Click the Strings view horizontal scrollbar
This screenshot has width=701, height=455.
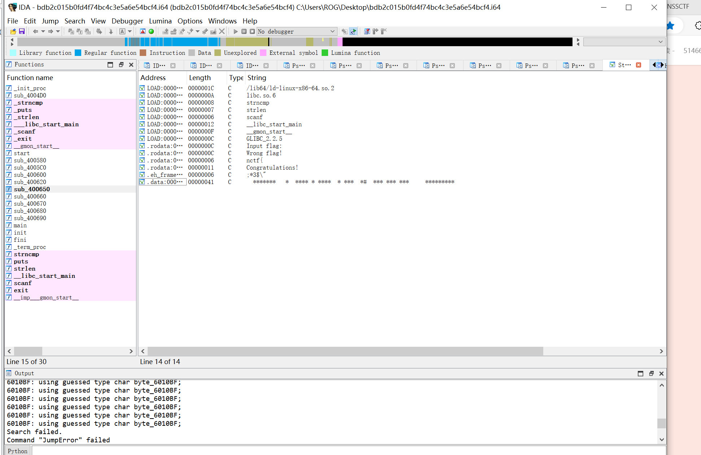pyautogui.click(x=345, y=351)
